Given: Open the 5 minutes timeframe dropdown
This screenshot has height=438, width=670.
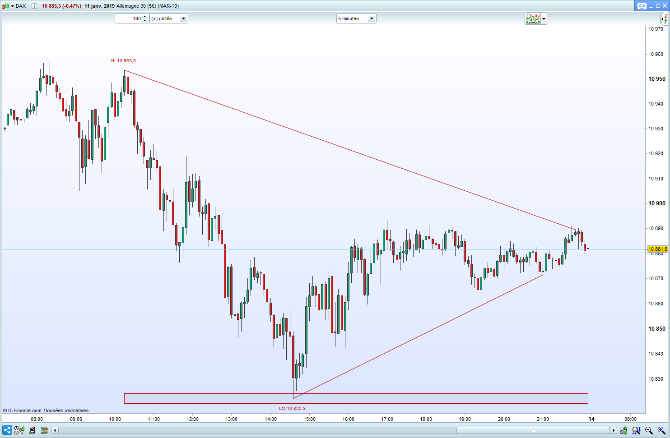Looking at the screenshot, I should pyautogui.click(x=371, y=18).
